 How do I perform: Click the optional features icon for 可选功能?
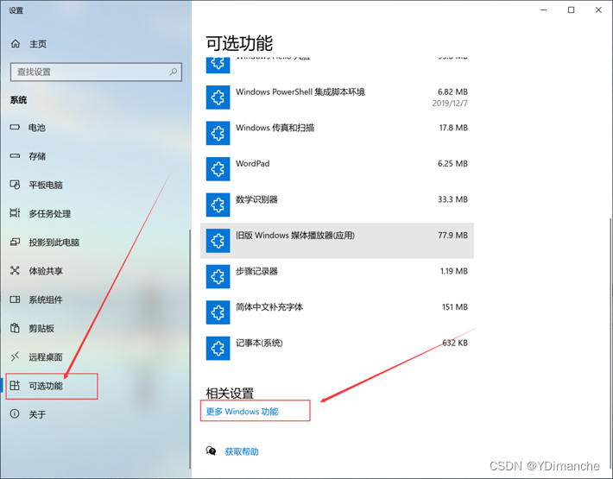[15, 385]
